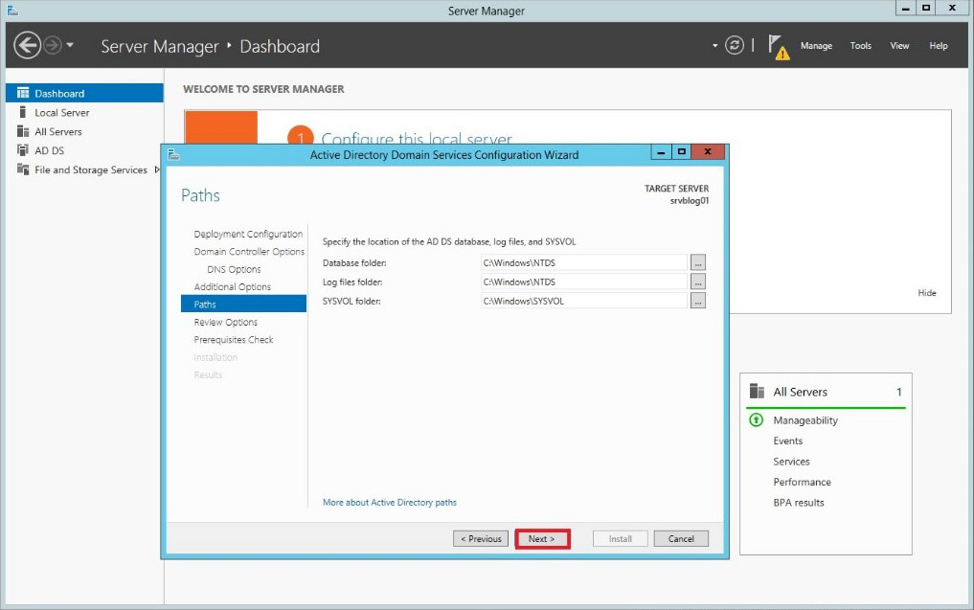Minimize the AD DS Configuration Wizard window

(x=661, y=151)
